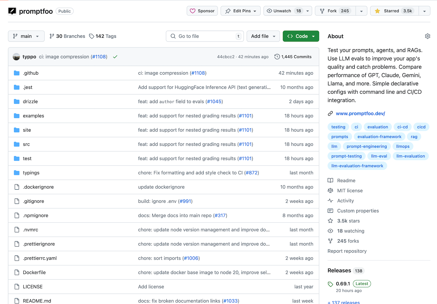Open the README.md file
The image size is (437, 304).
coord(37,301)
